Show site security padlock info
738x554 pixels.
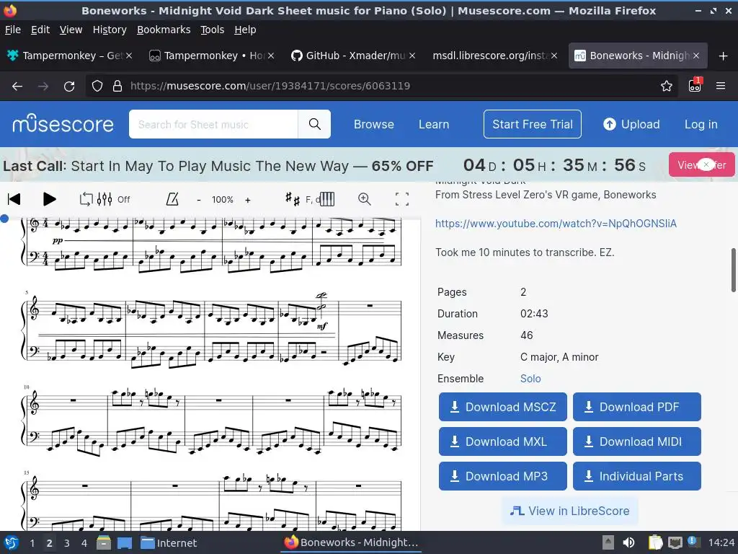coord(117,87)
